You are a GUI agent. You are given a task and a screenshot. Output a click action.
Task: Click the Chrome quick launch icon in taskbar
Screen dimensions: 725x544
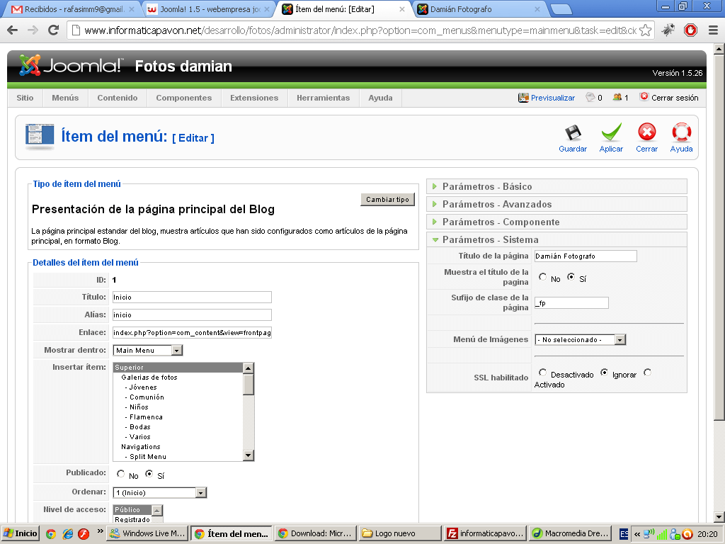click(51, 534)
